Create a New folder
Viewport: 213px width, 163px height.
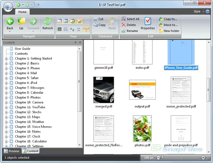tap(169, 31)
